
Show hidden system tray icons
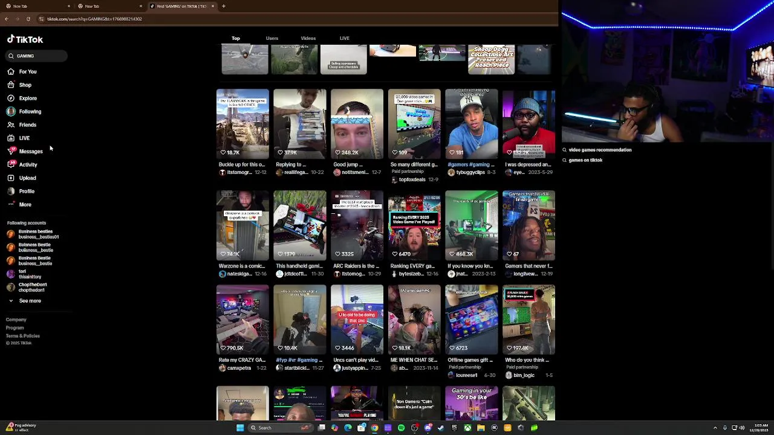click(715, 428)
